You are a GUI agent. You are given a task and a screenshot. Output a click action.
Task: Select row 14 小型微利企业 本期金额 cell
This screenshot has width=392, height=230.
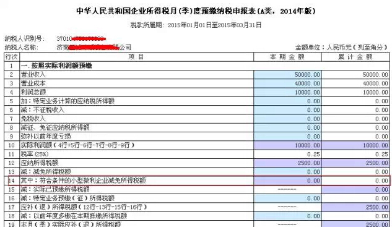[x=287, y=181]
